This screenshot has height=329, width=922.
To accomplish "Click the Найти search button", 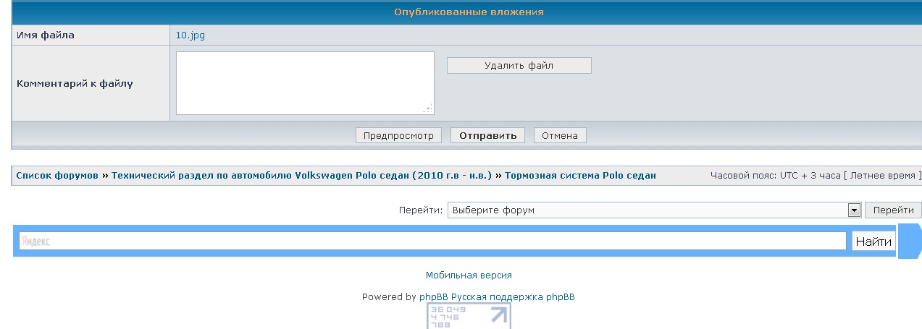I will coord(873,242).
